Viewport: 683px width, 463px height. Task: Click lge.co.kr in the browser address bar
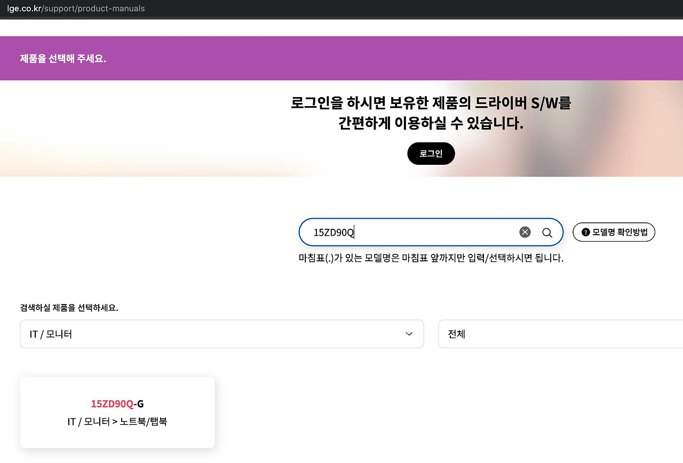click(23, 8)
